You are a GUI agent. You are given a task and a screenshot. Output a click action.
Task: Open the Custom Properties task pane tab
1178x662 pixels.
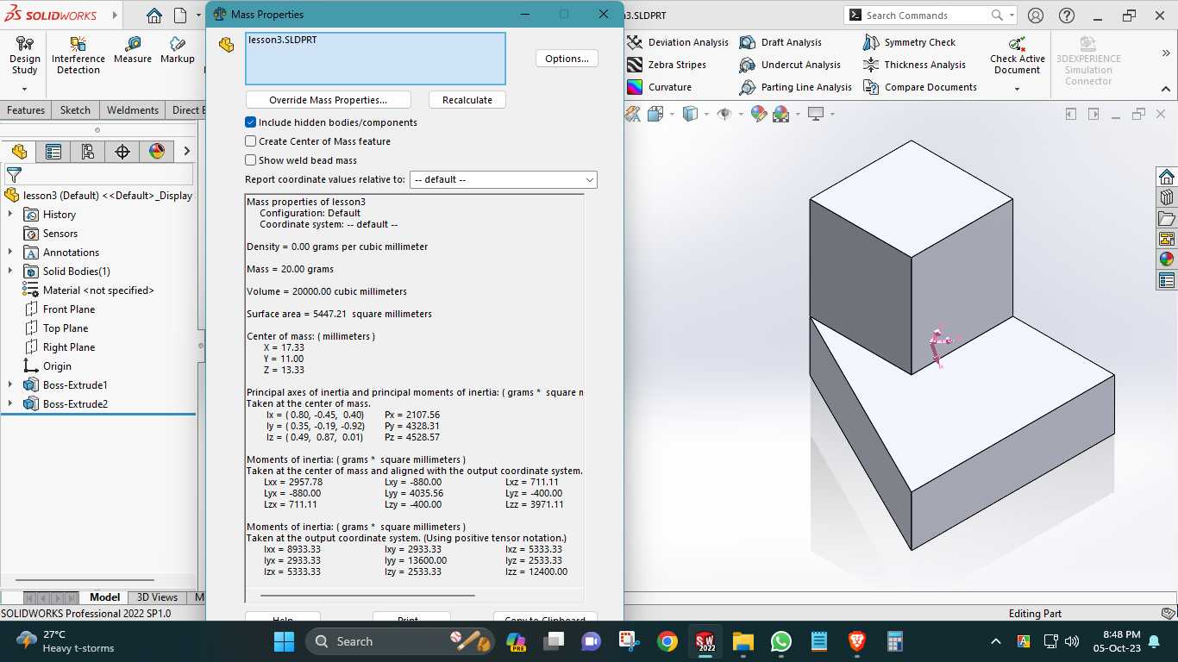[x=1167, y=280]
